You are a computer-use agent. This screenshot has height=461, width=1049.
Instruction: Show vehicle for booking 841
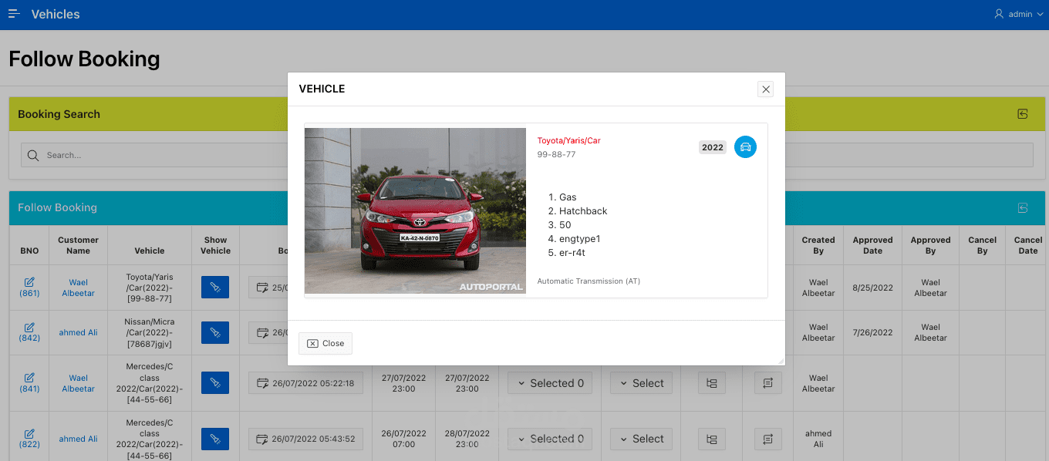click(x=215, y=383)
